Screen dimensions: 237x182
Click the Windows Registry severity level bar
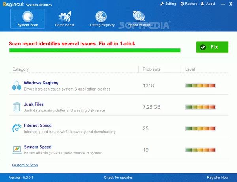[x=200, y=85]
